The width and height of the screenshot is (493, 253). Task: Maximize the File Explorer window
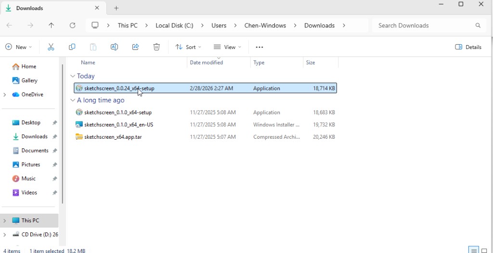coord(461,4)
